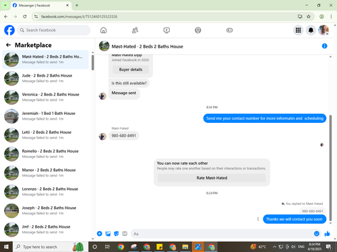Send a thumbs up like
The image size is (337, 252).
coord(327,234)
